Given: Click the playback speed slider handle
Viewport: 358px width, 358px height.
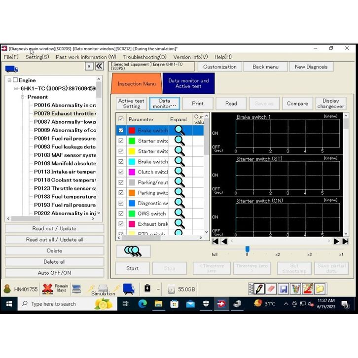Looking at the screenshot, I should coord(247,250).
